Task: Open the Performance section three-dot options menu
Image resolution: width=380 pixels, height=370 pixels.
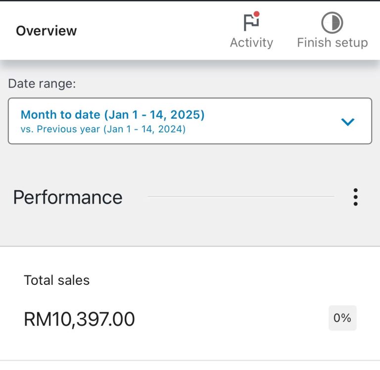Action: click(x=355, y=197)
